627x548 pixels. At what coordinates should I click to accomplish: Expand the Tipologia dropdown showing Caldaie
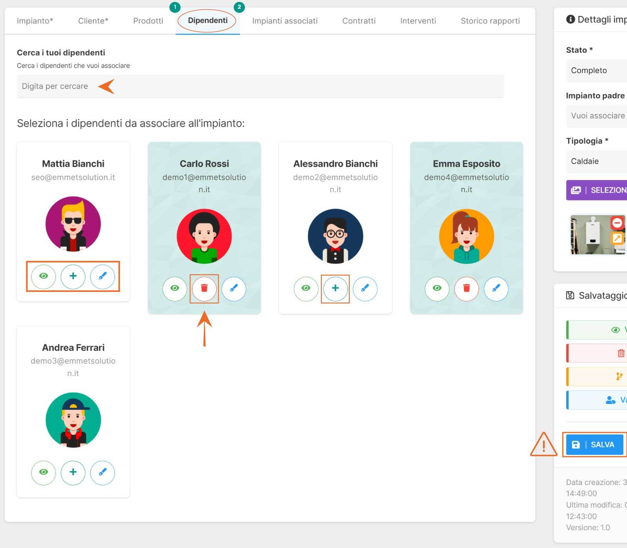[x=596, y=161]
